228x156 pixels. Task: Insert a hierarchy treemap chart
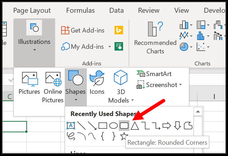click(x=201, y=25)
